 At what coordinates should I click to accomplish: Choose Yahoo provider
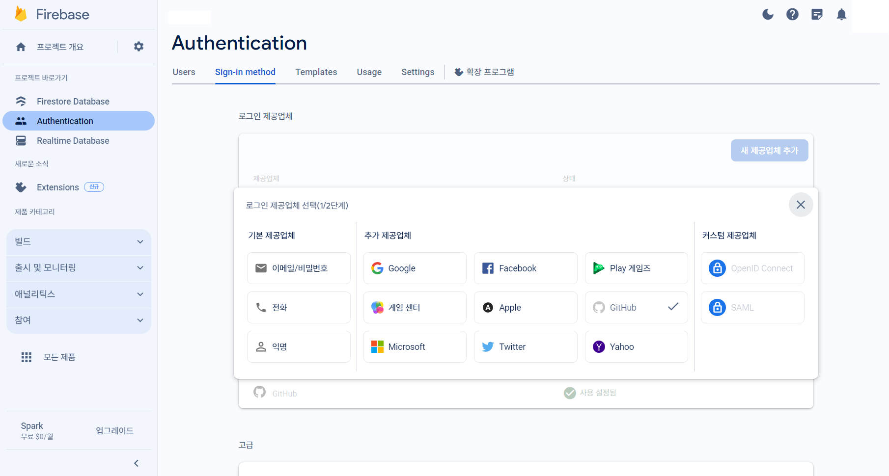coord(636,346)
